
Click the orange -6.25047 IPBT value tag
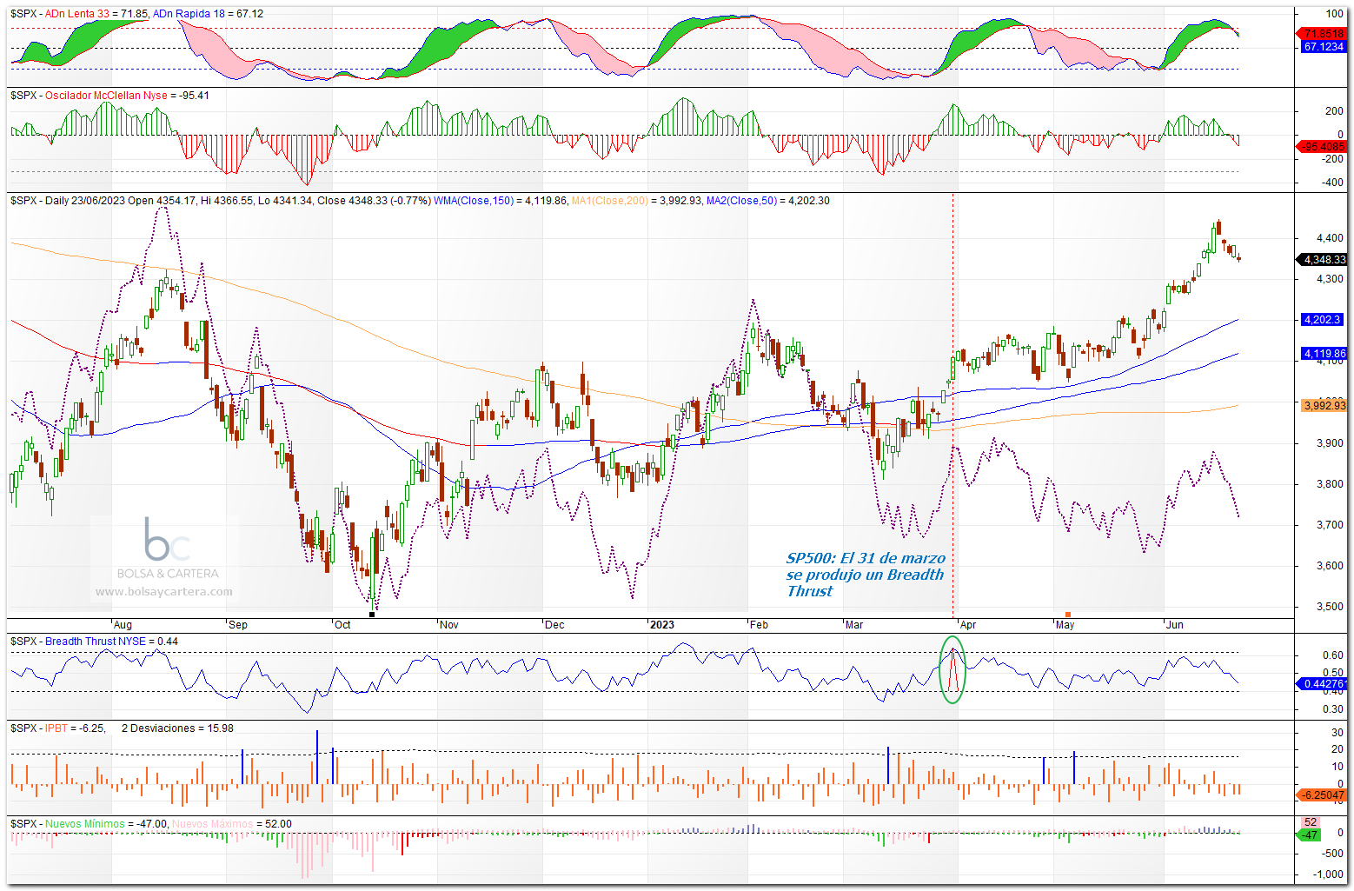click(x=1322, y=795)
